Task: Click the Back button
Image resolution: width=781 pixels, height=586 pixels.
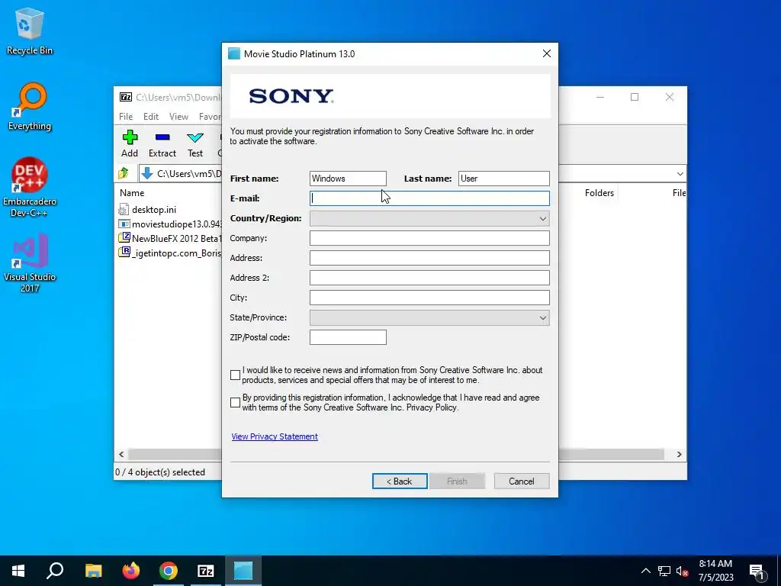Action: 400,481
